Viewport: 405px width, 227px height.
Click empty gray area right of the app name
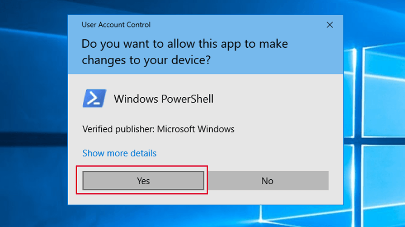[x=276, y=99]
